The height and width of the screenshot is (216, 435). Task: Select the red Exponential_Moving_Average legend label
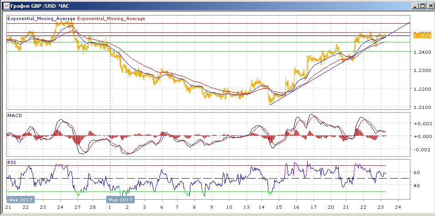tap(111, 19)
